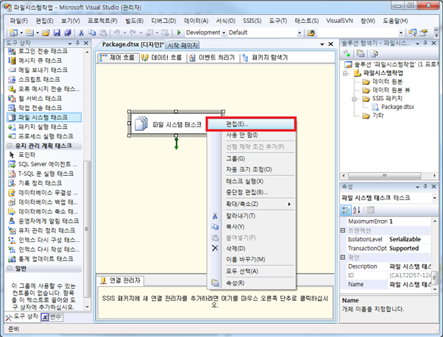Open the 프로젝트(P) menu in menu bar
This screenshot has width=443, height=337.
[x=102, y=21]
